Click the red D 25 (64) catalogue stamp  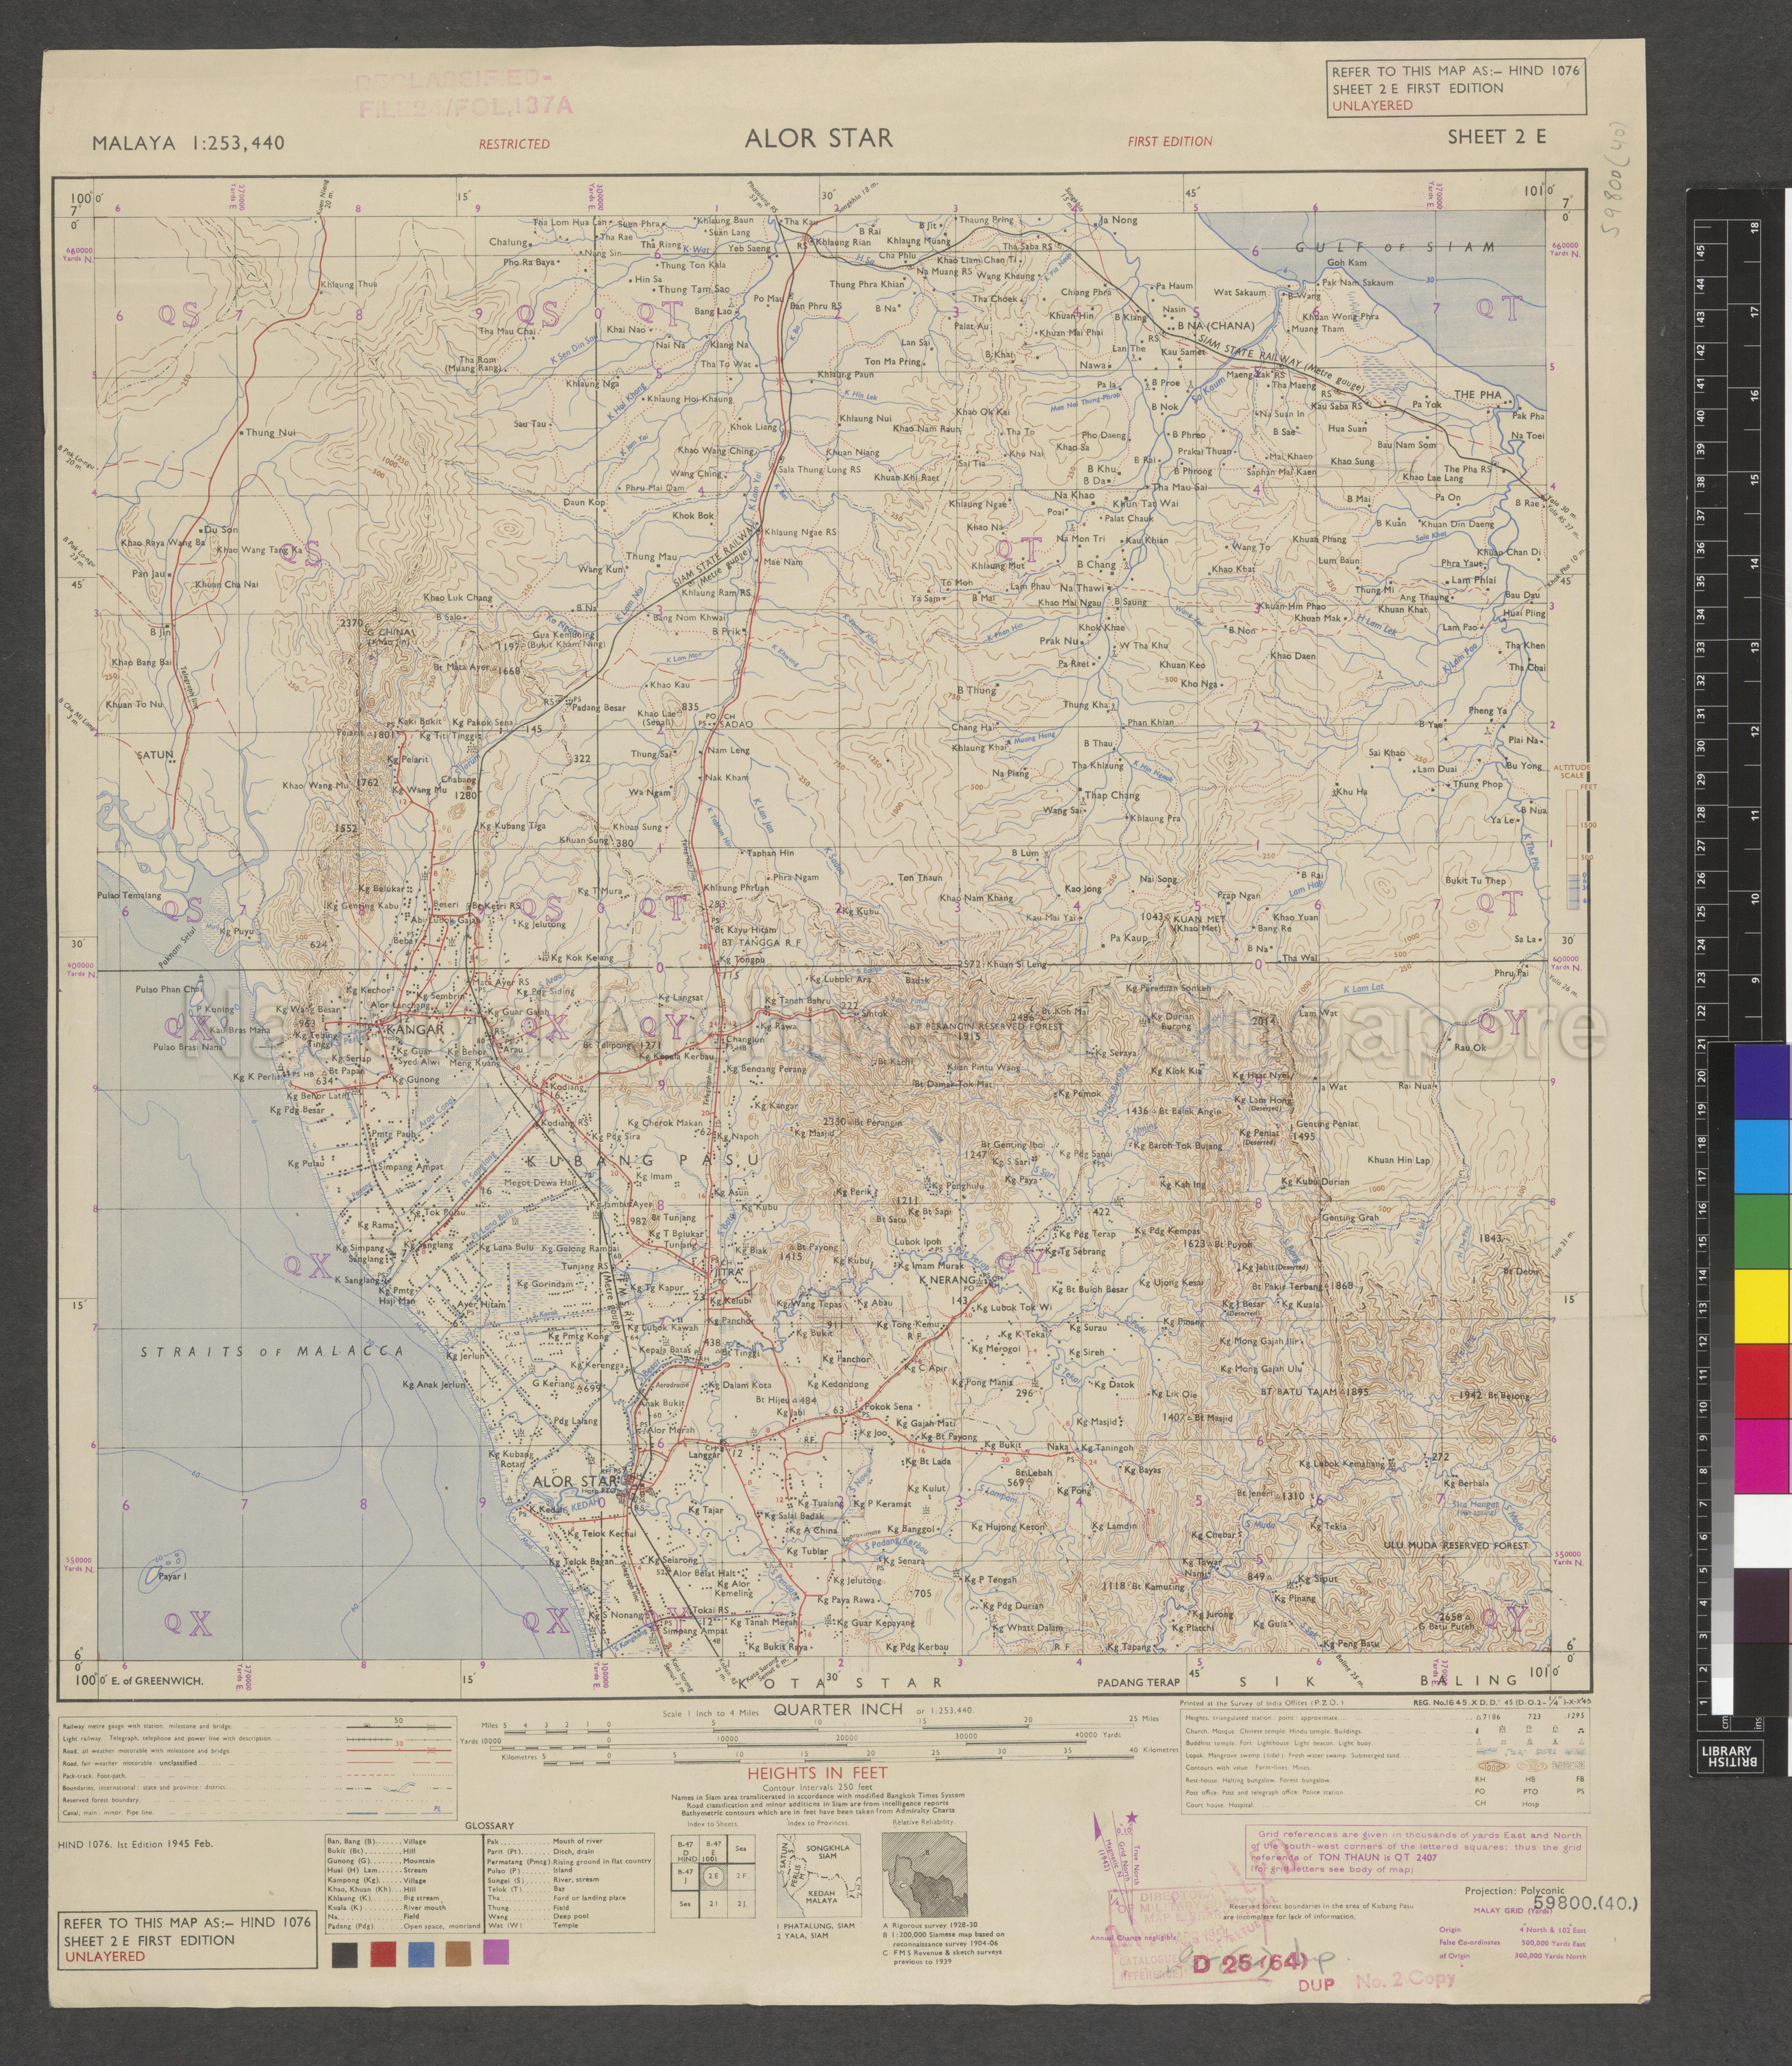point(1250,1964)
